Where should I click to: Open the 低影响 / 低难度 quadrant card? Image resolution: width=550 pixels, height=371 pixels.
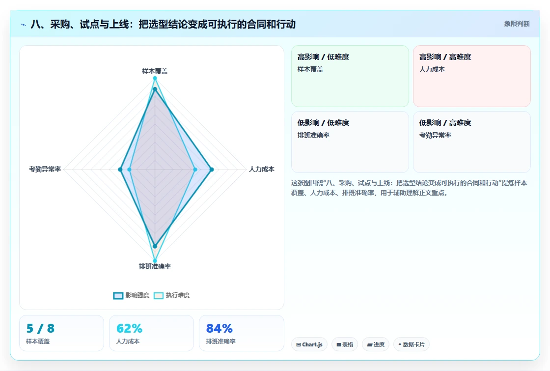pyautogui.click(x=350, y=142)
